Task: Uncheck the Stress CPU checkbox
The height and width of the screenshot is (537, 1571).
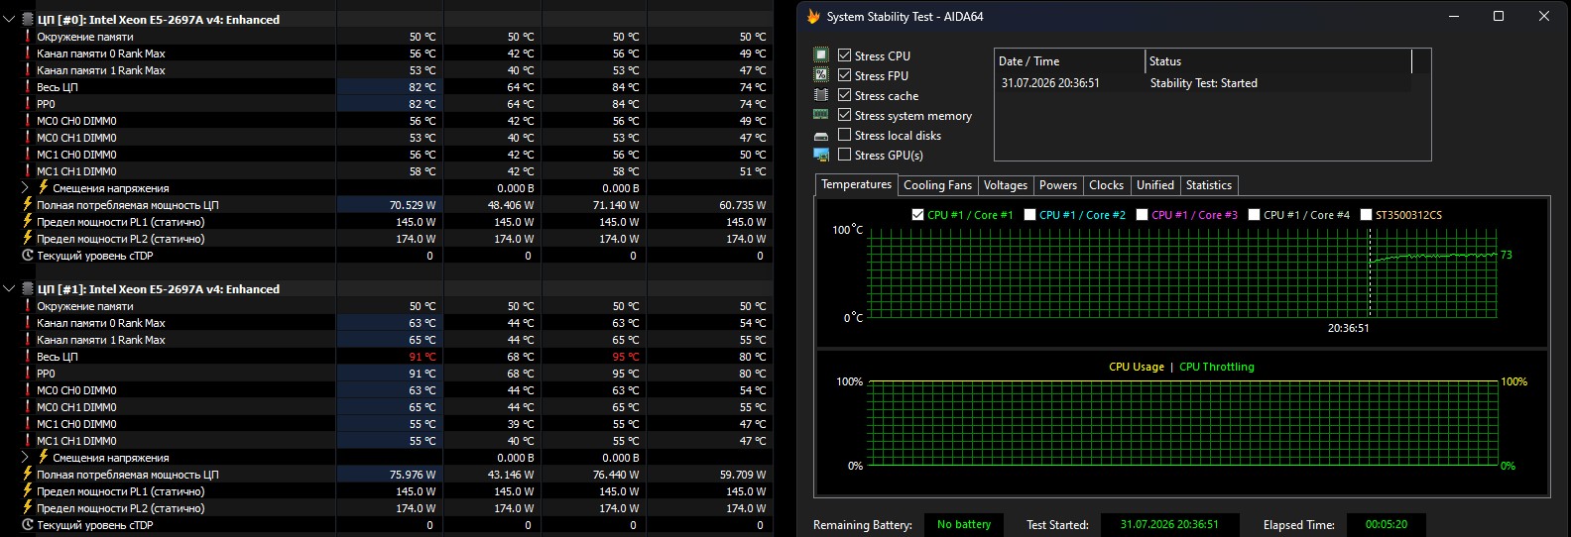Action: tap(844, 55)
